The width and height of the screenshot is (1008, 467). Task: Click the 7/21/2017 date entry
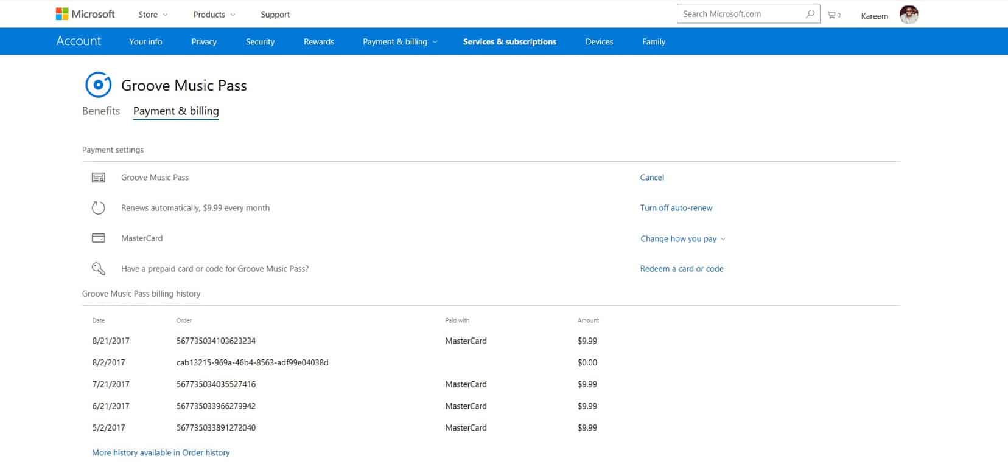coord(111,385)
